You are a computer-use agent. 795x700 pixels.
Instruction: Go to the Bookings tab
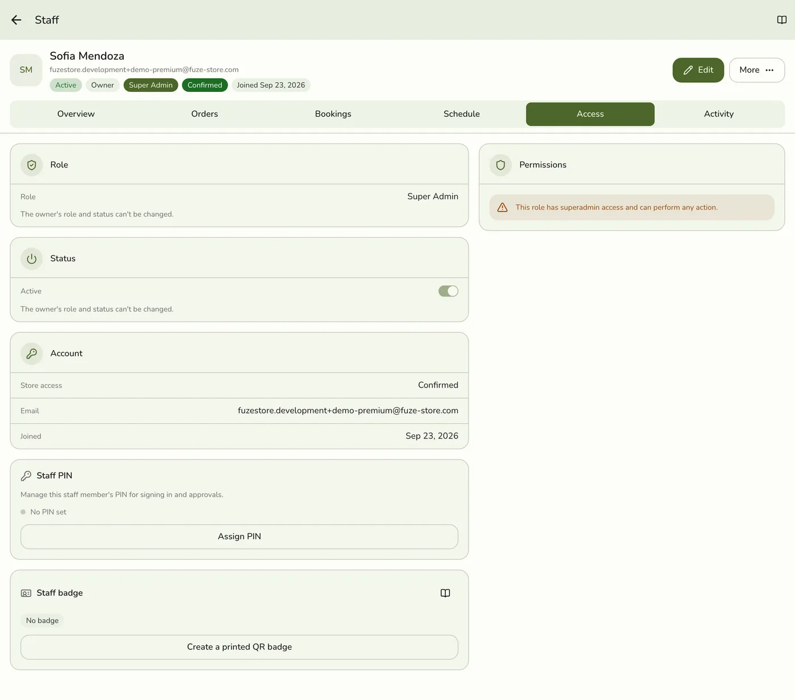[x=333, y=114]
